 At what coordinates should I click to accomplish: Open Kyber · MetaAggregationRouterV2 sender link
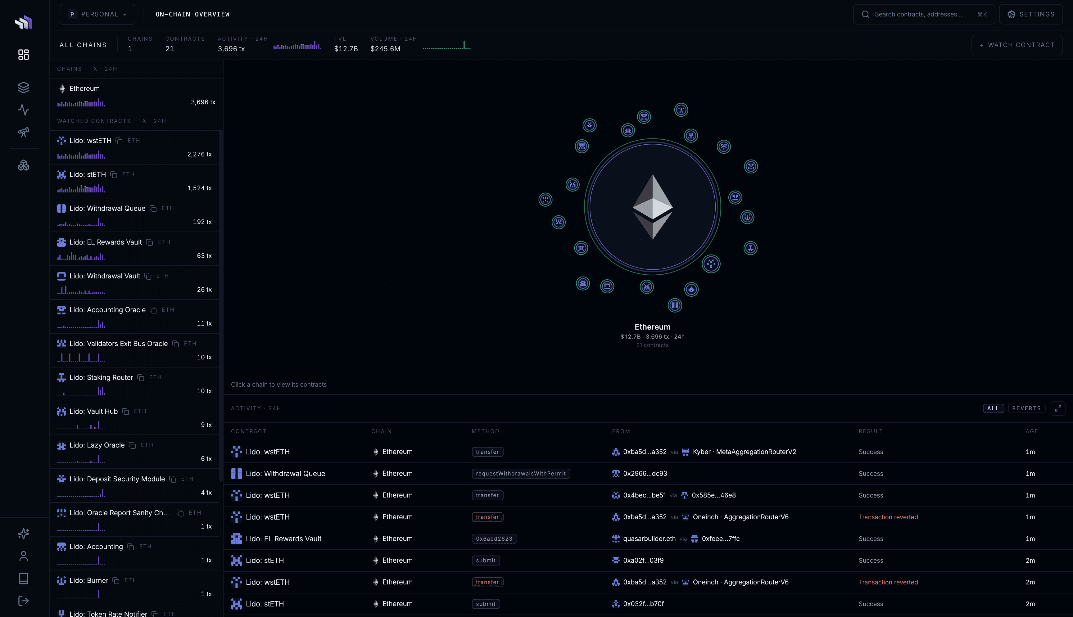click(744, 452)
